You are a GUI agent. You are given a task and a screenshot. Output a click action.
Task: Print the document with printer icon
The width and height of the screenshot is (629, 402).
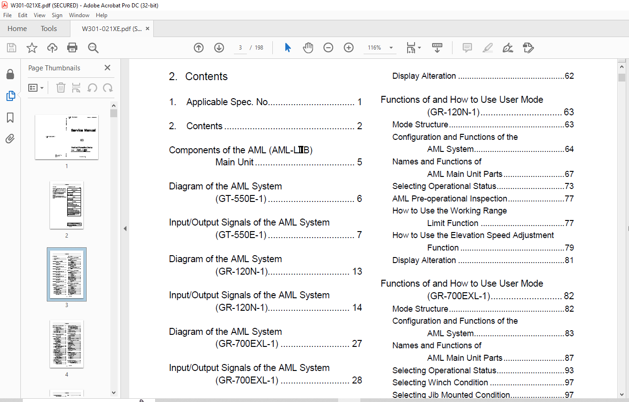coord(72,48)
